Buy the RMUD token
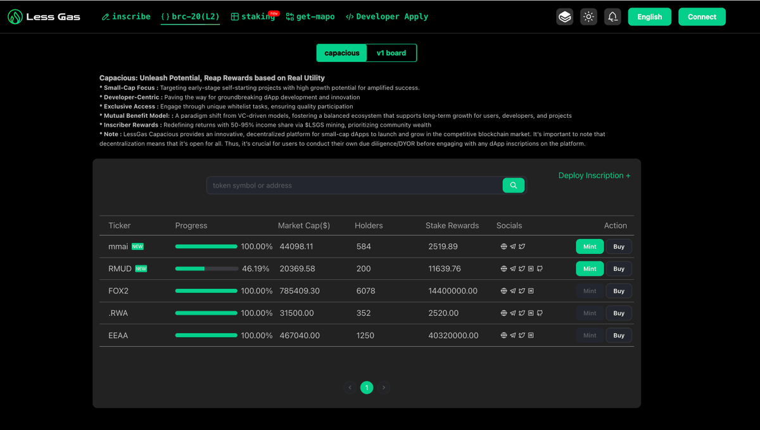 pyautogui.click(x=619, y=269)
